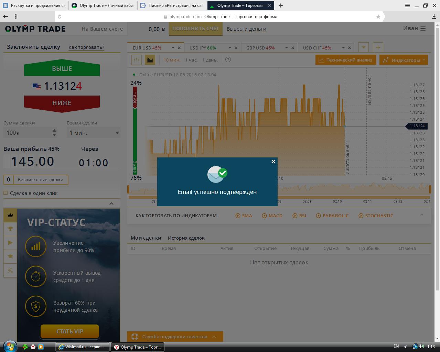Screen dimensions: 440x352
Task: Collapse the promo panel chevron
Action: click(111, 203)
